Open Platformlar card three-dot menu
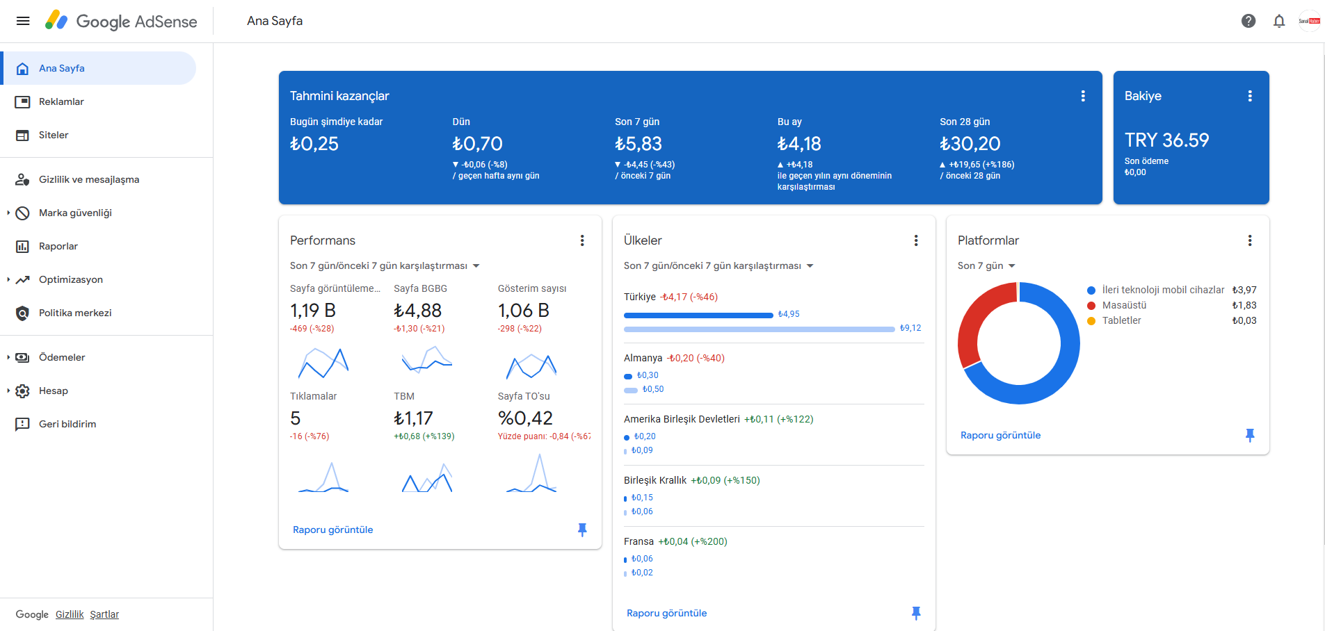The width and height of the screenshot is (1325, 631). pyautogui.click(x=1250, y=240)
